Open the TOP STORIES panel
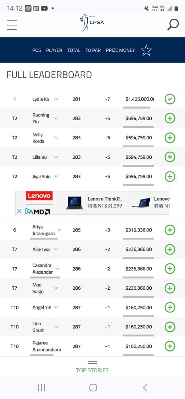Viewport: 185px width, 399px height. coord(92,367)
